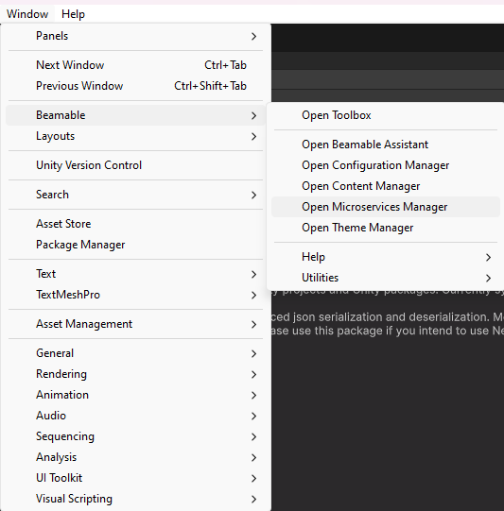Viewport: 504px width, 511px height.
Task: Expand the Animation submenu
Action: click(x=135, y=395)
